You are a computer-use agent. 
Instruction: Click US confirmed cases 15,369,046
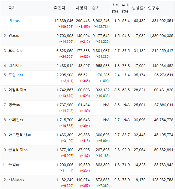(x=64, y=21)
